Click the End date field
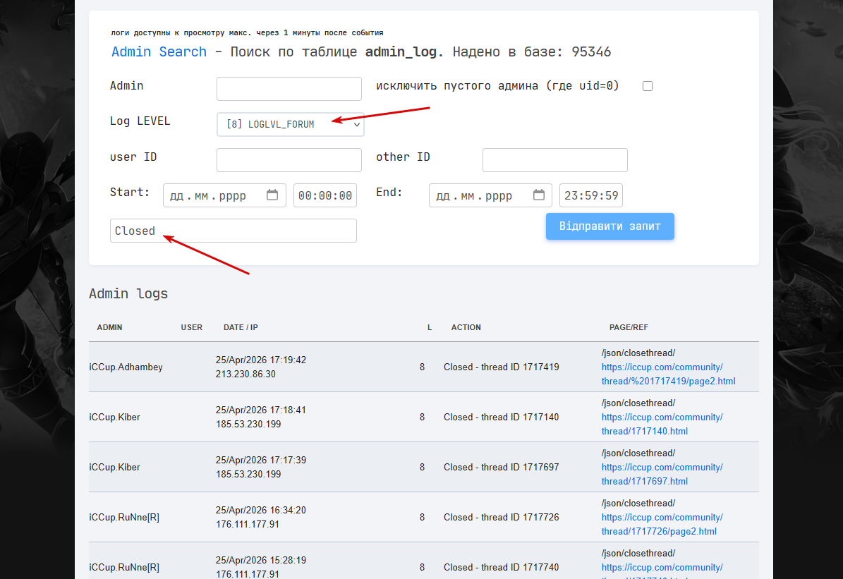The height and width of the screenshot is (579, 843). tap(490, 195)
